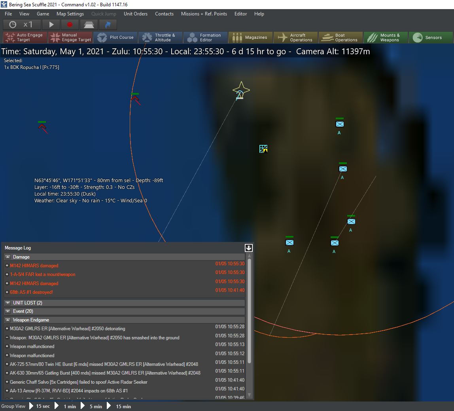Open the Sensors window
This screenshot has height=411, width=454.
pos(431,37)
